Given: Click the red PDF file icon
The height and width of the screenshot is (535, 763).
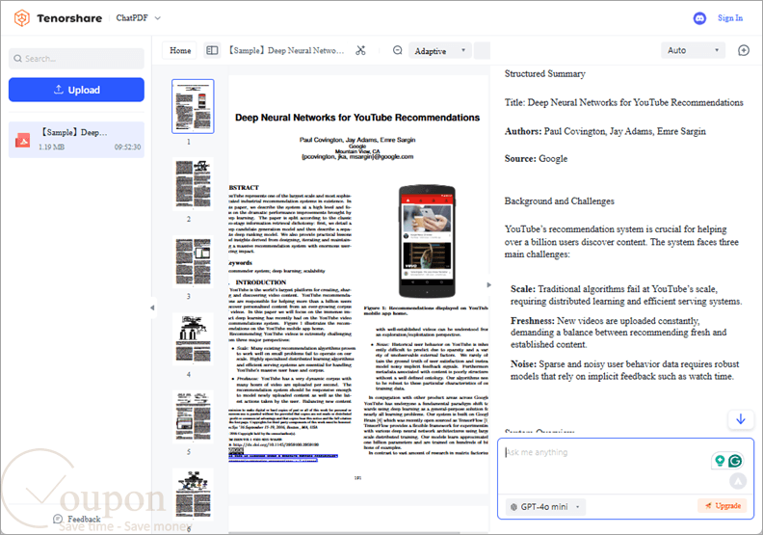Looking at the screenshot, I should click(22, 140).
